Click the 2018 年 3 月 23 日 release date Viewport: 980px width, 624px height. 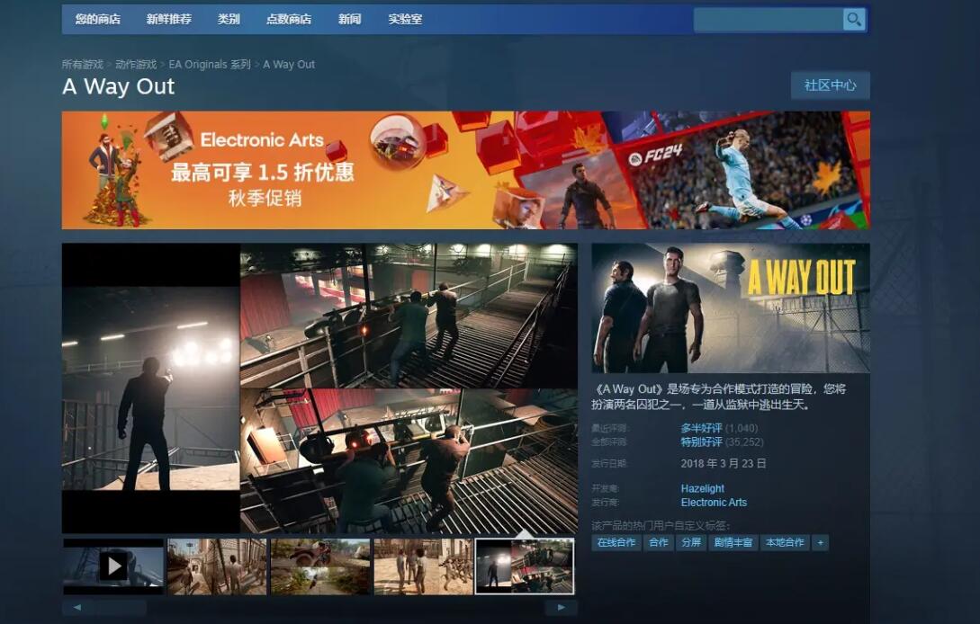pos(724,463)
